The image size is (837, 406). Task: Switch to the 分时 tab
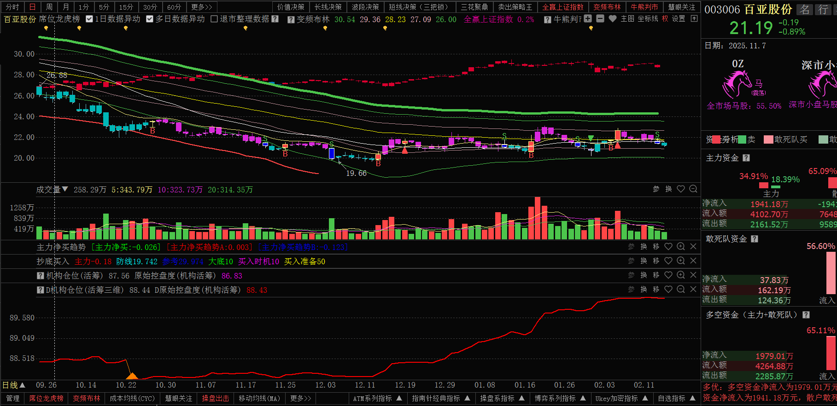[12, 7]
